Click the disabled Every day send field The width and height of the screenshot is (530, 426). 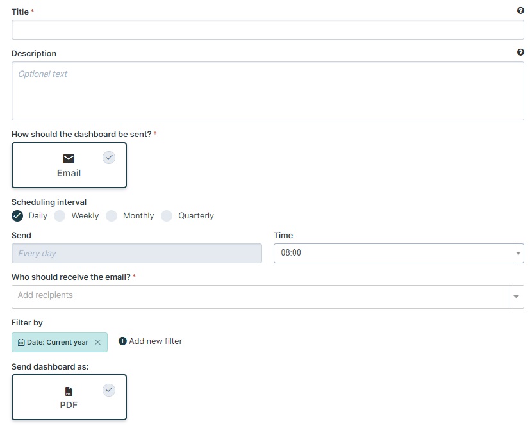137,254
